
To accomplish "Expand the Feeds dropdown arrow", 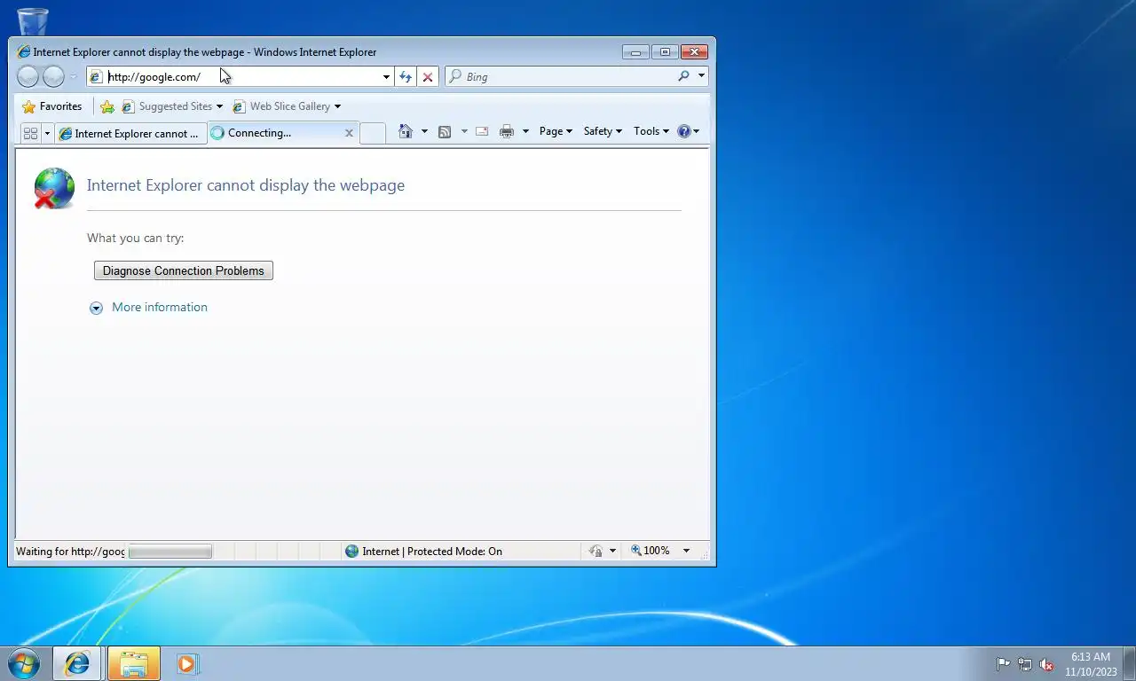I will click(463, 131).
